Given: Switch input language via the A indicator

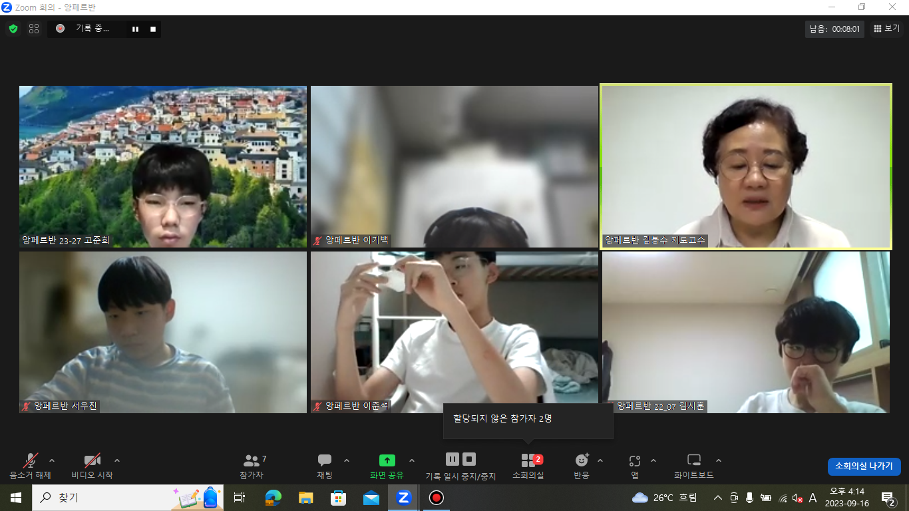Looking at the screenshot, I should tap(813, 498).
